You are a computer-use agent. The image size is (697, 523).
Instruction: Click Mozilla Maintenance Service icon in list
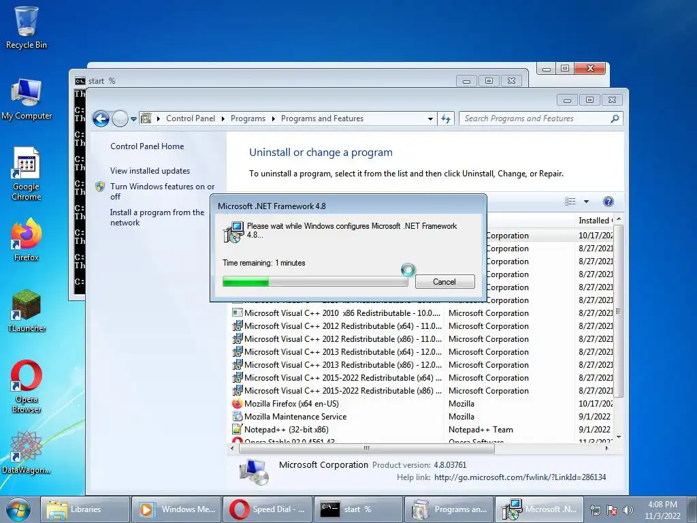(238, 416)
